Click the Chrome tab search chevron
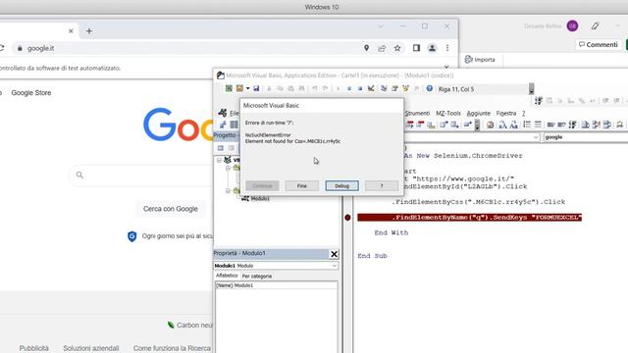 (381, 26)
